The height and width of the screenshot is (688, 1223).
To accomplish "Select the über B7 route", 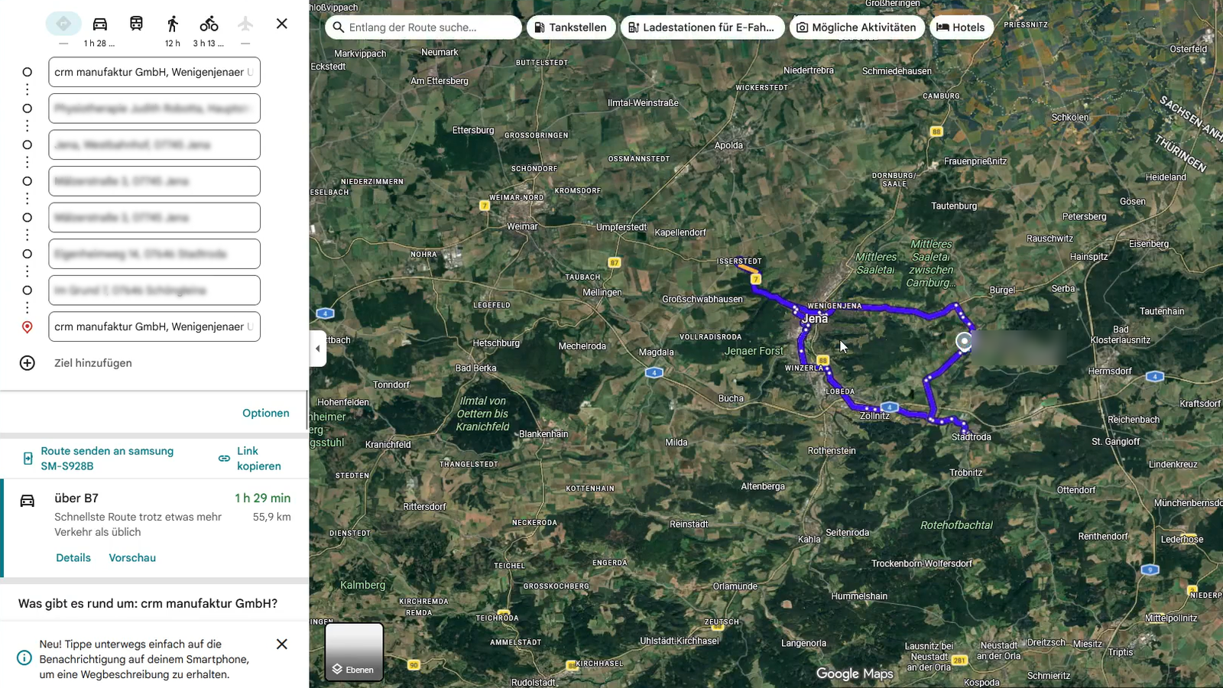I will tap(154, 527).
